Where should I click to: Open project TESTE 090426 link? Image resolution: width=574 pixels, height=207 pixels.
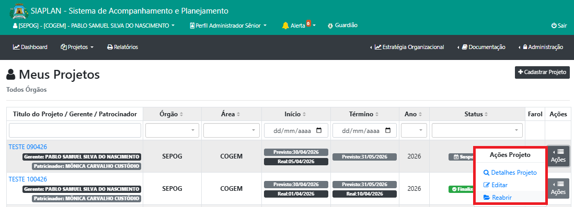coord(28,147)
